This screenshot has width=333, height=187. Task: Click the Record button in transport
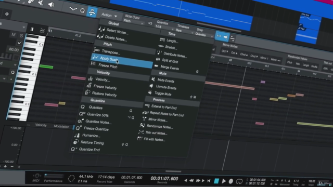tap(231, 181)
